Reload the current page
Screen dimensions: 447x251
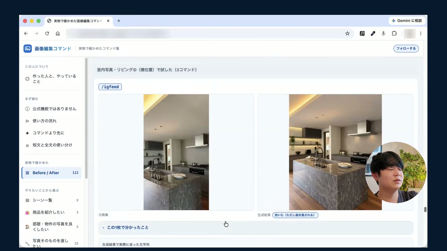tap(47, 33)
